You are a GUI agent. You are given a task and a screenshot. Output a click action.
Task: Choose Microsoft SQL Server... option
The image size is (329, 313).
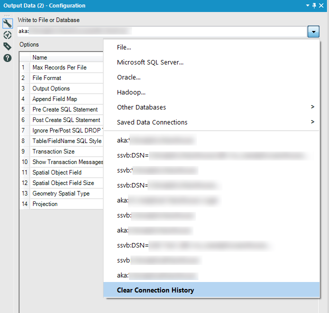[211, 62]
